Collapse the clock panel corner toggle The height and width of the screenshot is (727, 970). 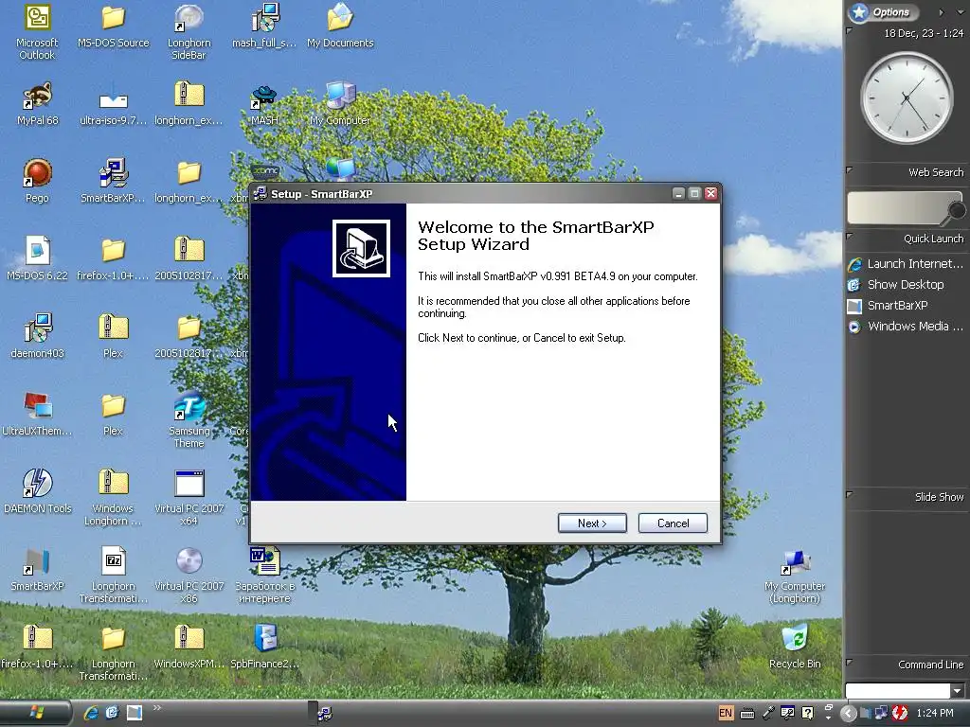pos(850,30)
